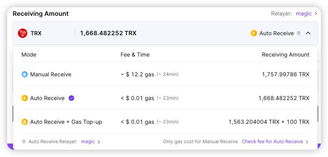Click the Gas Top-up droplet icon
Viewport: 328px width, 157px height.
25,122
